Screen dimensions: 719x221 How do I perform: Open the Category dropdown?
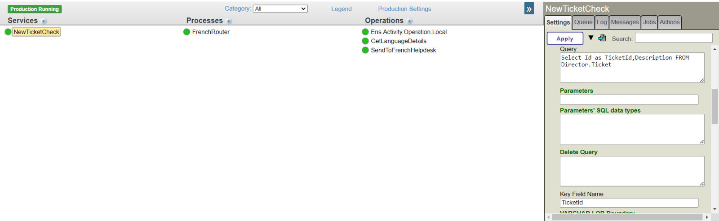pyautogui.click(x=280, y=9)
